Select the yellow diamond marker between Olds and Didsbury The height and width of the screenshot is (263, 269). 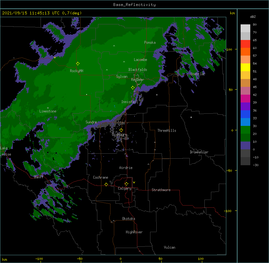pyautogui.click(x=121, y=130)
